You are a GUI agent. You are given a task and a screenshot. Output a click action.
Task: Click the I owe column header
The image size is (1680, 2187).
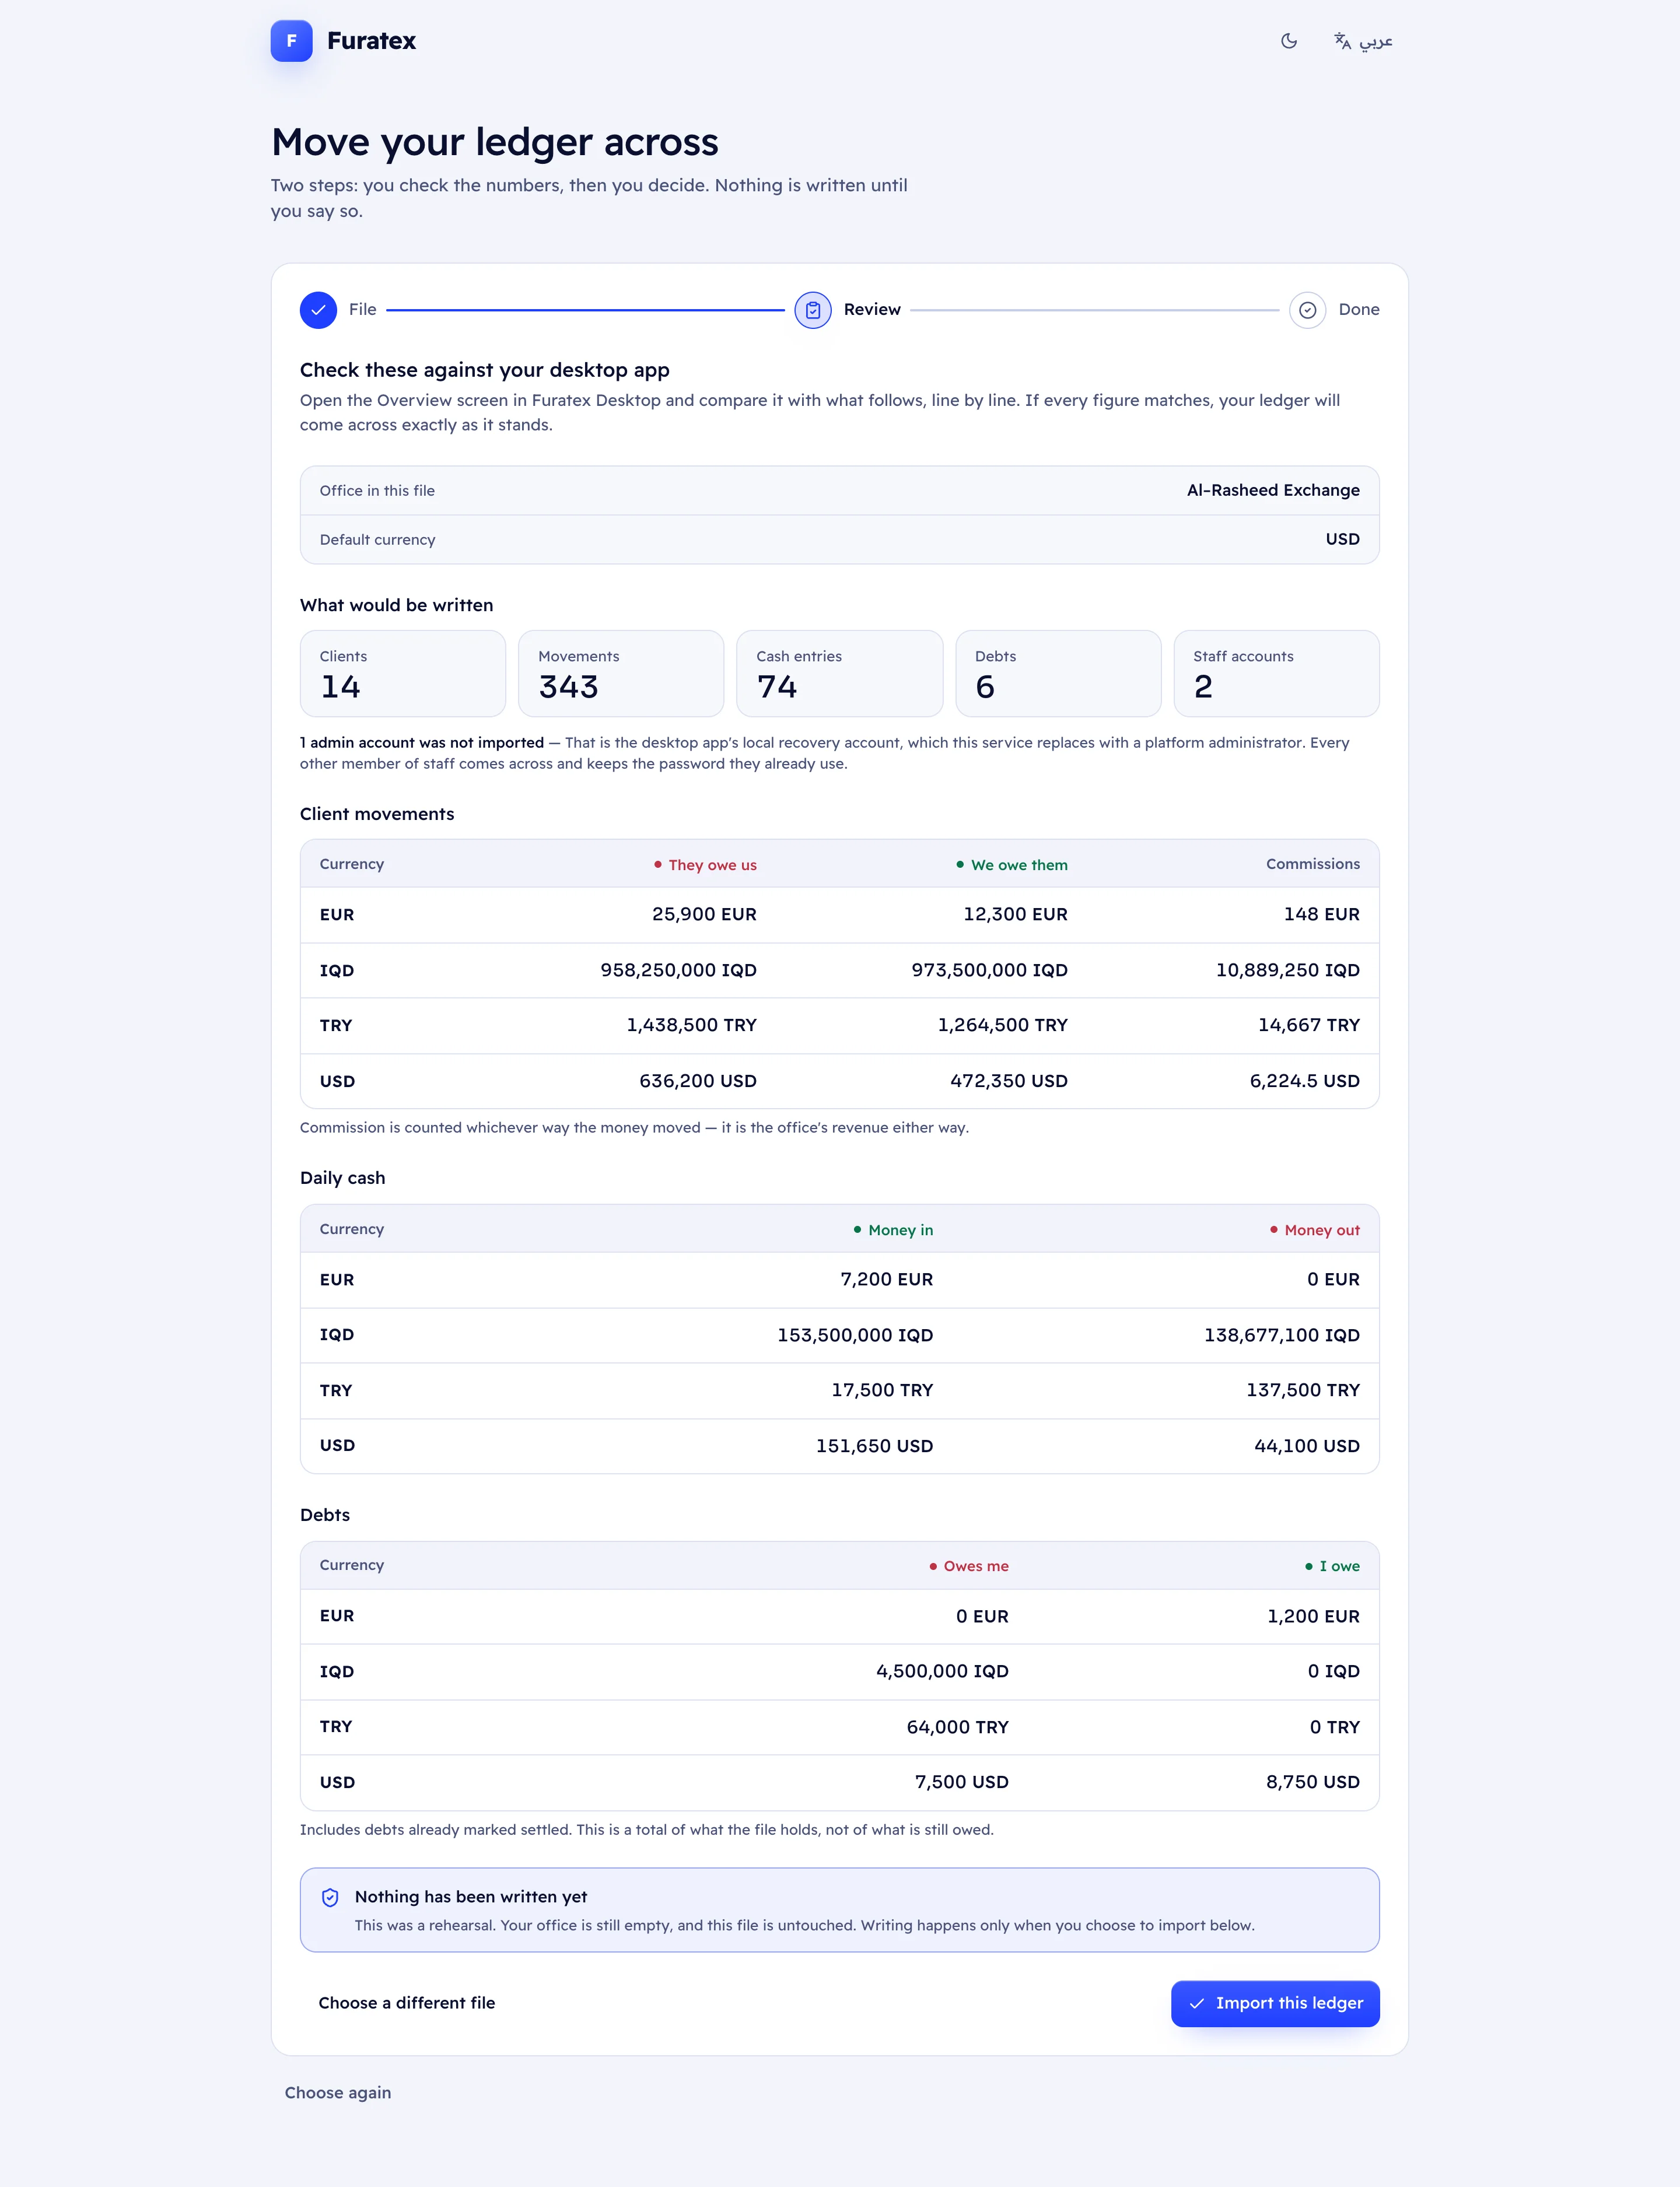(1332, 1566)
